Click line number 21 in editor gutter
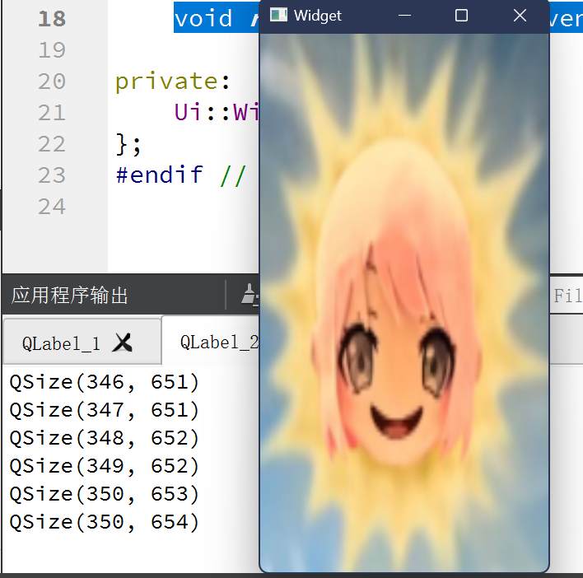Image resolution: width=583 pixels, height=578 pixels. pos(52,113)
